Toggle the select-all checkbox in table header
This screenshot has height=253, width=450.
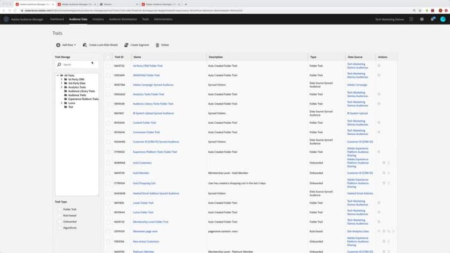108,57
